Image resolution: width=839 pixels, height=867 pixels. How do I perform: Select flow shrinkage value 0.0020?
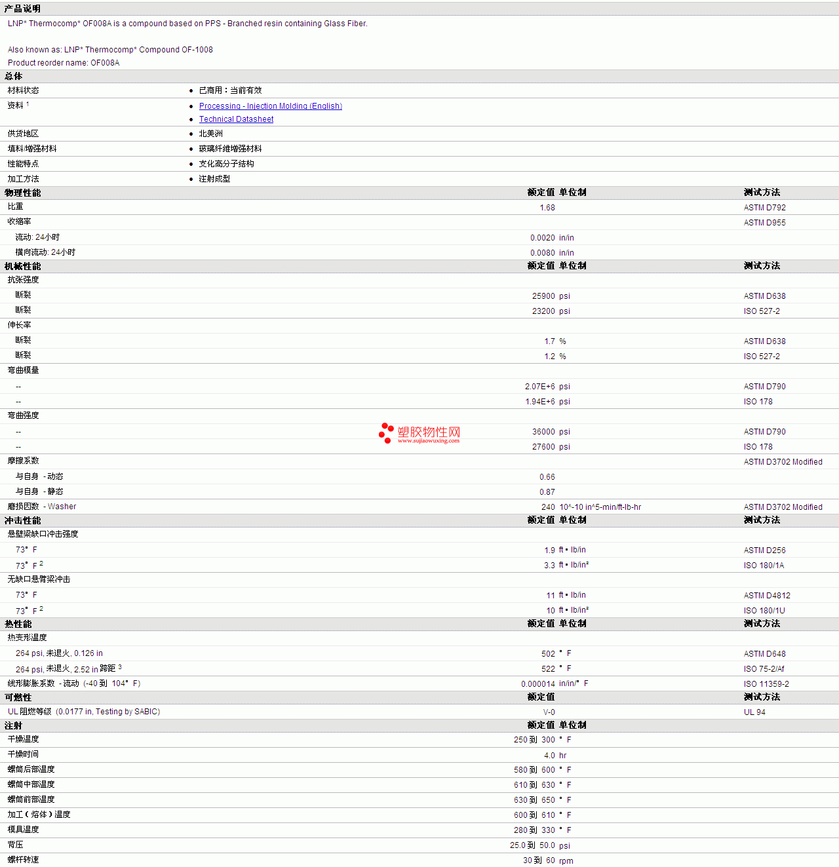click(x=543, y=238)
